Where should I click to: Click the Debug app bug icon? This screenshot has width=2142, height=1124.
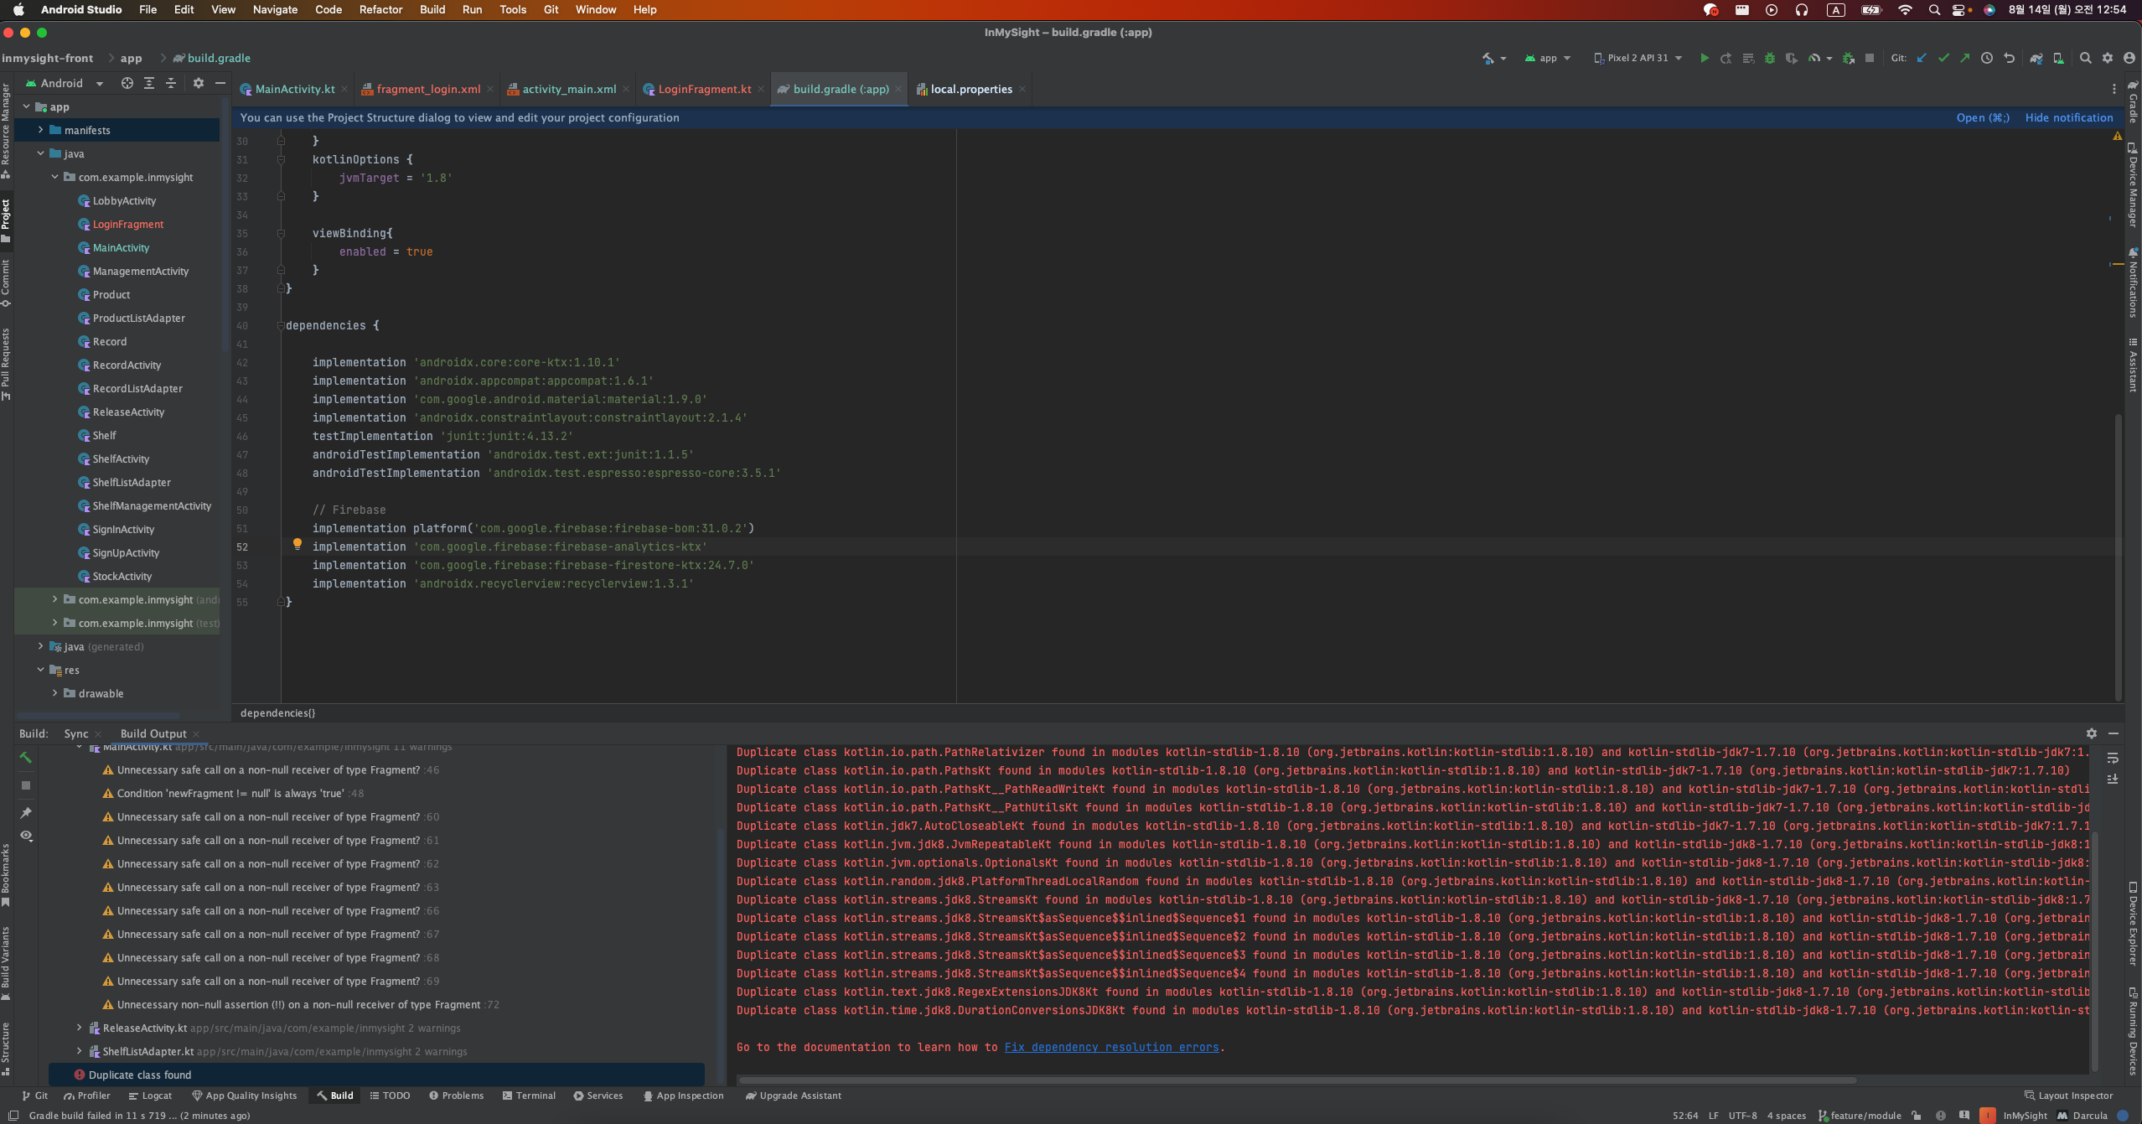click(1770, 58)
